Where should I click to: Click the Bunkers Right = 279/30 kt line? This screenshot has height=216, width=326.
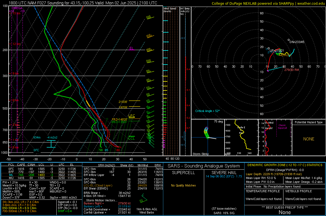click(x=107, y=203)
